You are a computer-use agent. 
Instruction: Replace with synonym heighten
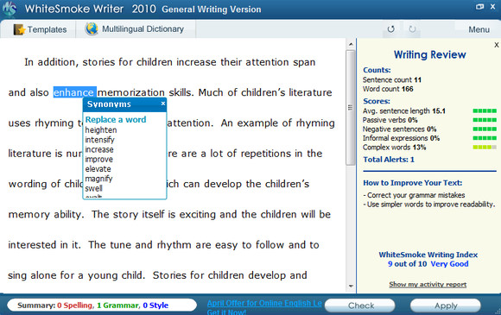tap(101, 130)
